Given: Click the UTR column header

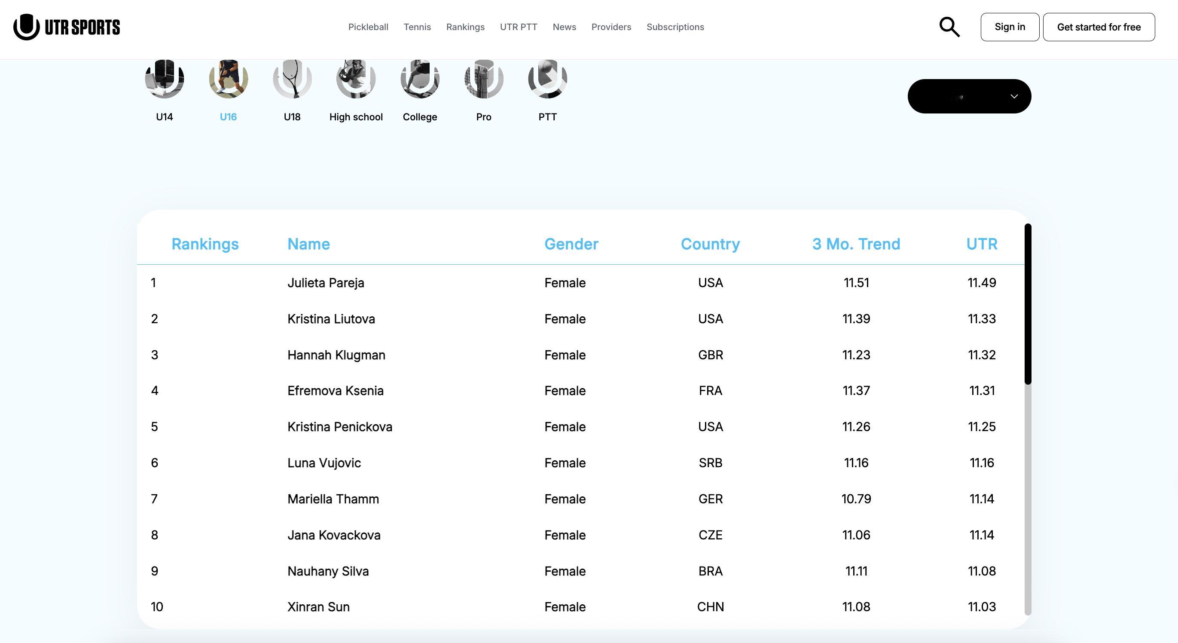Looking at the screenshot, I should [x=981, y=244].
